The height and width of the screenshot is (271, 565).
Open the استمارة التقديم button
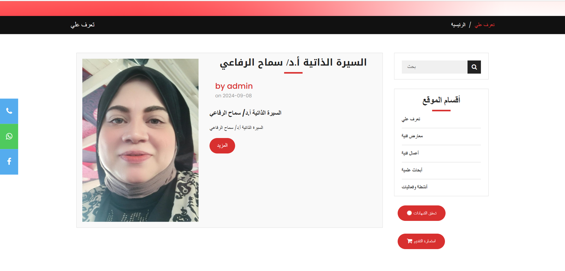(421, 241)
